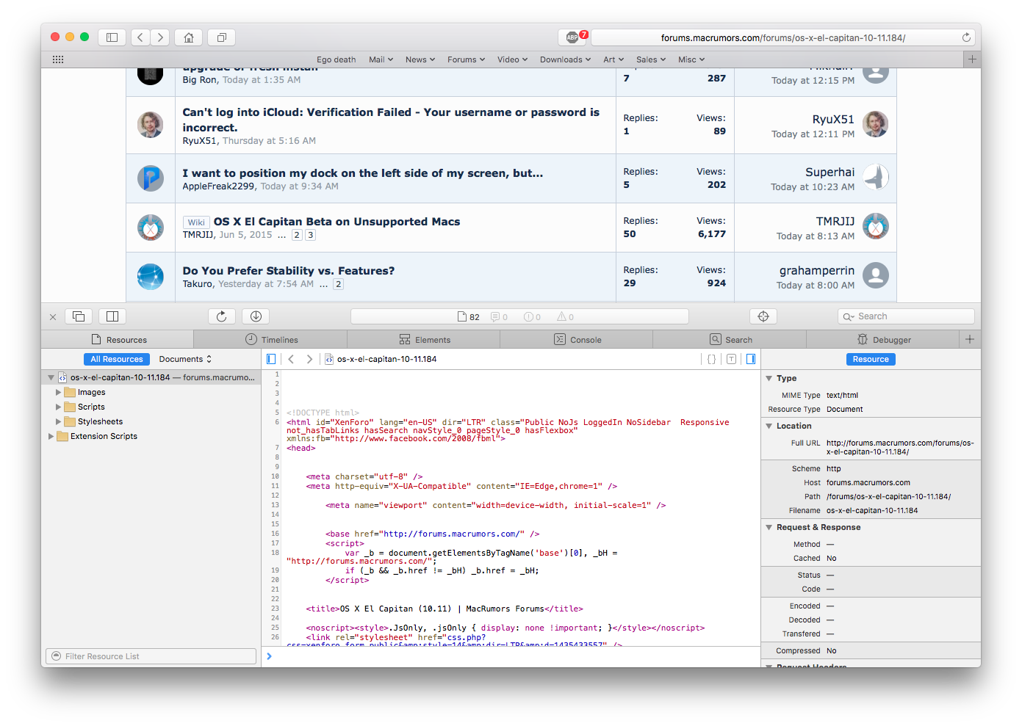Click the inspector toolbar Search field
Screen dimensions: 1022x726
click(906, 316)
